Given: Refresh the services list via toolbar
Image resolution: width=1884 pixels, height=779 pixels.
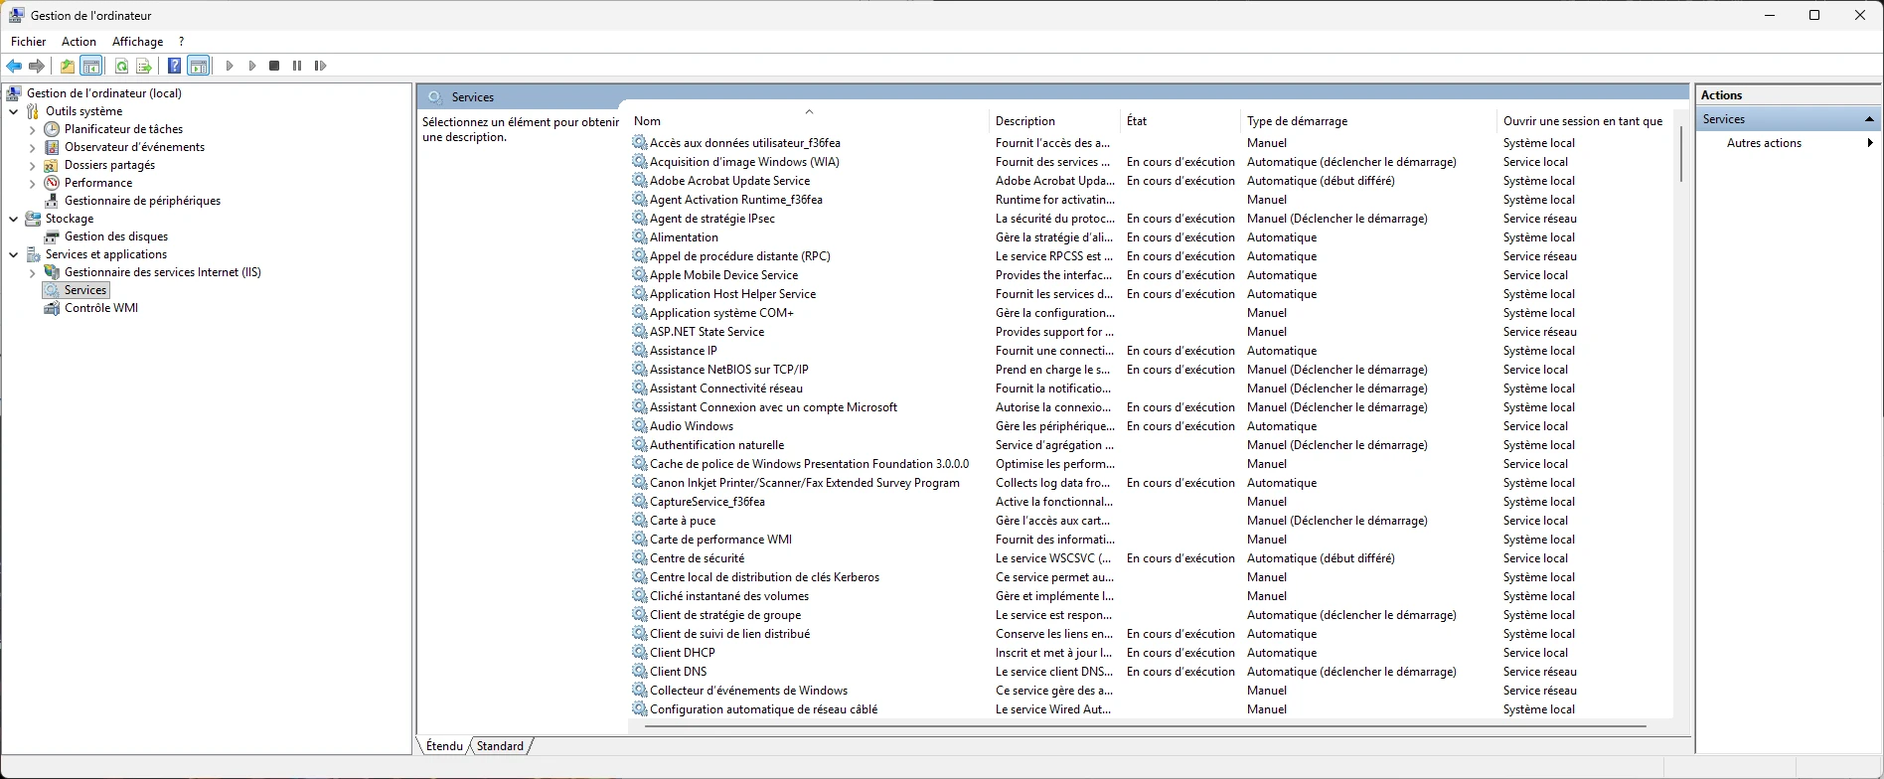Looking at the screenshot, I should 121,66.
